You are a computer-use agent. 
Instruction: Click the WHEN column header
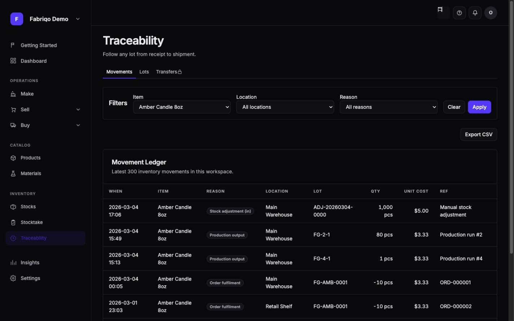click(115, 191)
